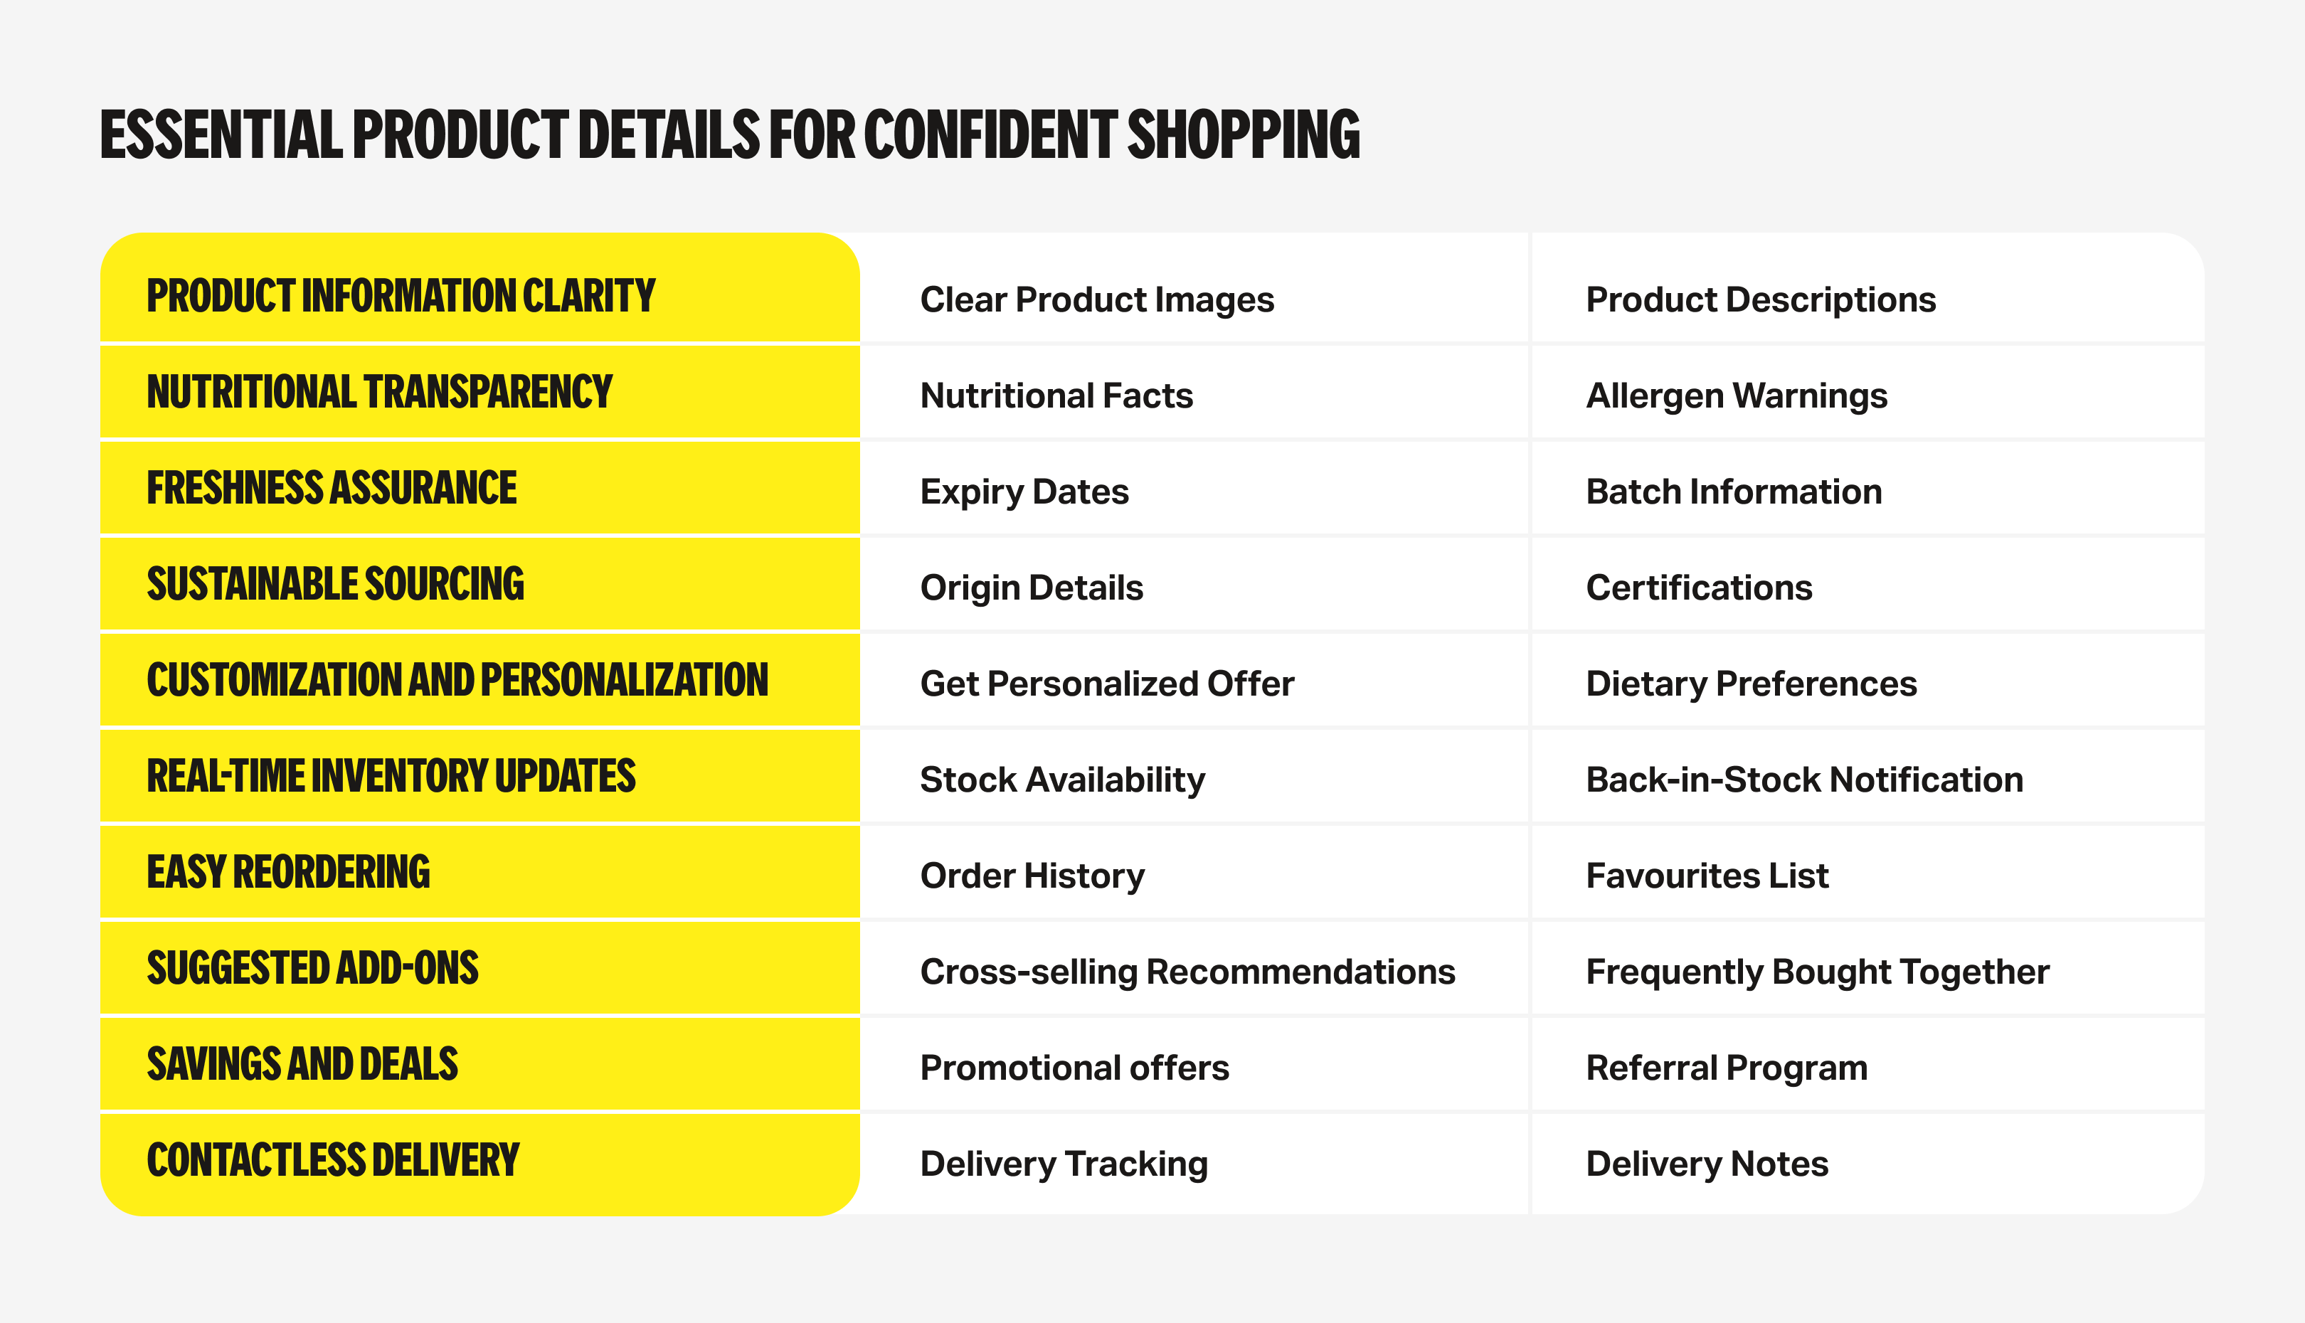The image size is (2305, 1323).
Task: Click the Sustainable Sourcing category label
Action: coord(335,584)
